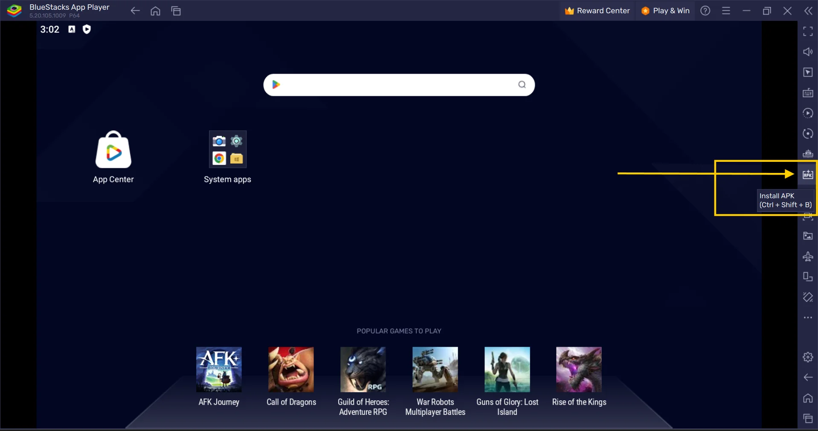Click the sidebar Android home icon
818x431 pixels.
tap(808, 398)
